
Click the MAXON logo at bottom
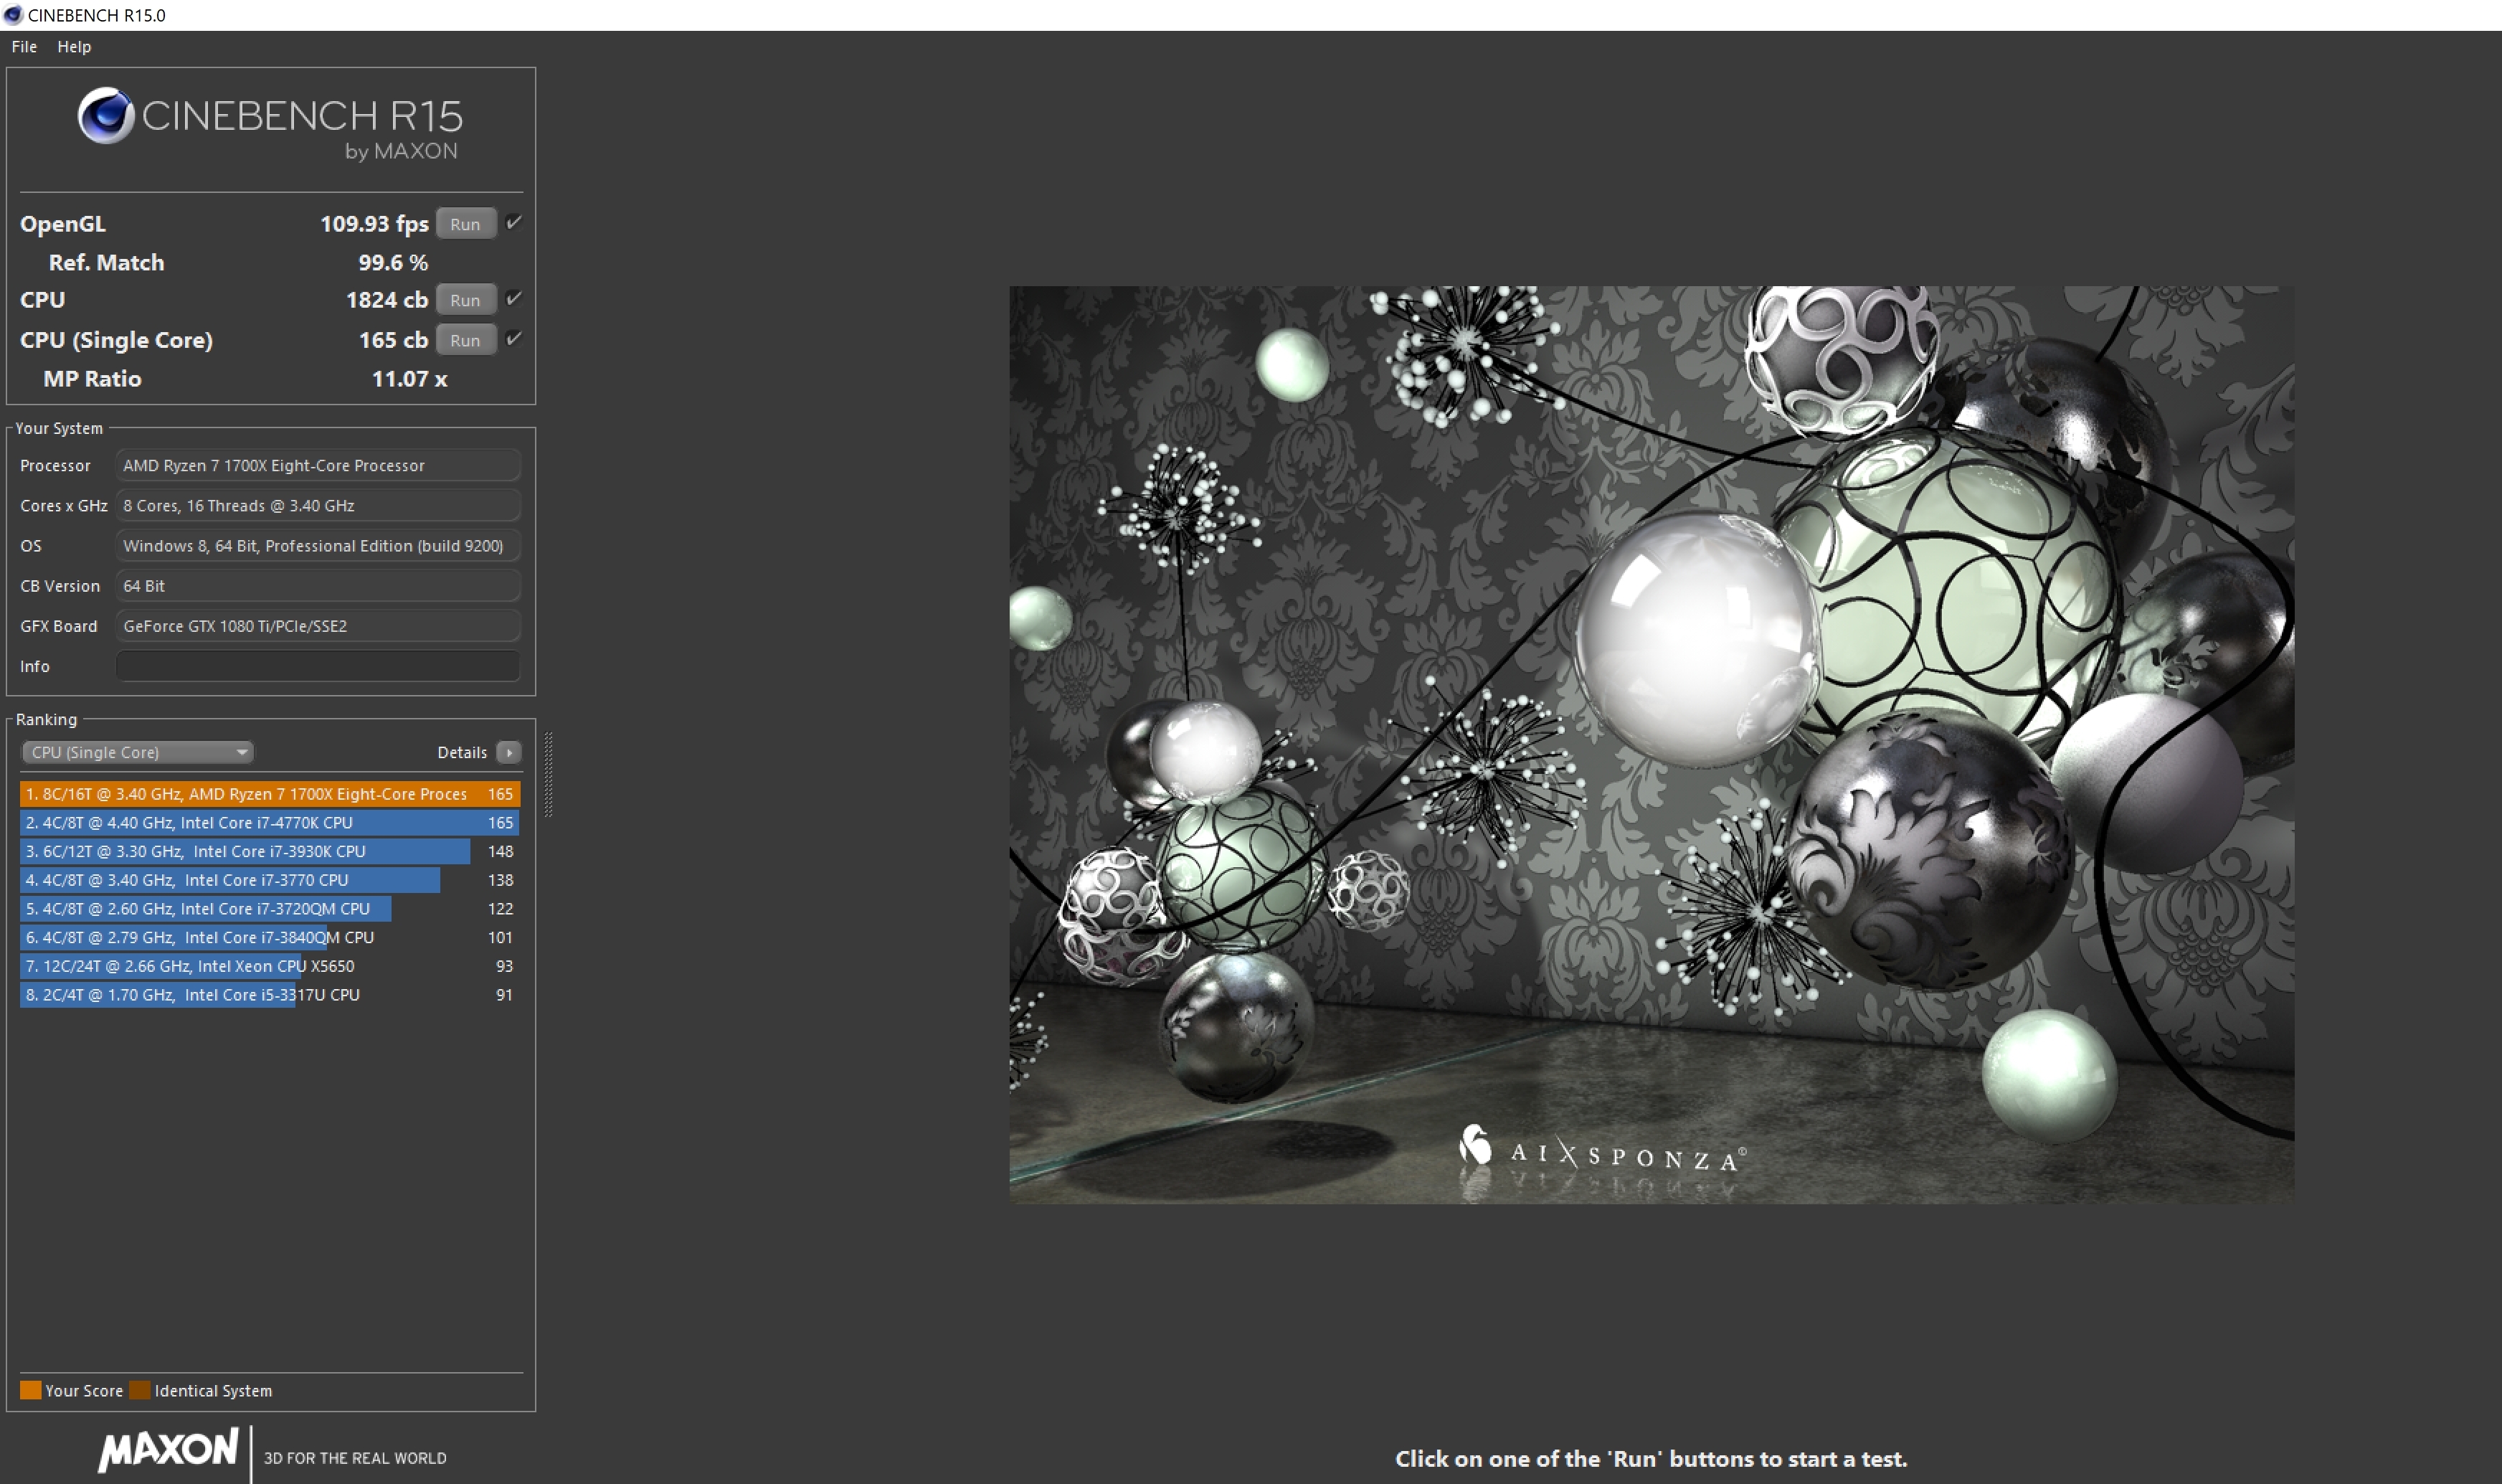(168, 1451)
